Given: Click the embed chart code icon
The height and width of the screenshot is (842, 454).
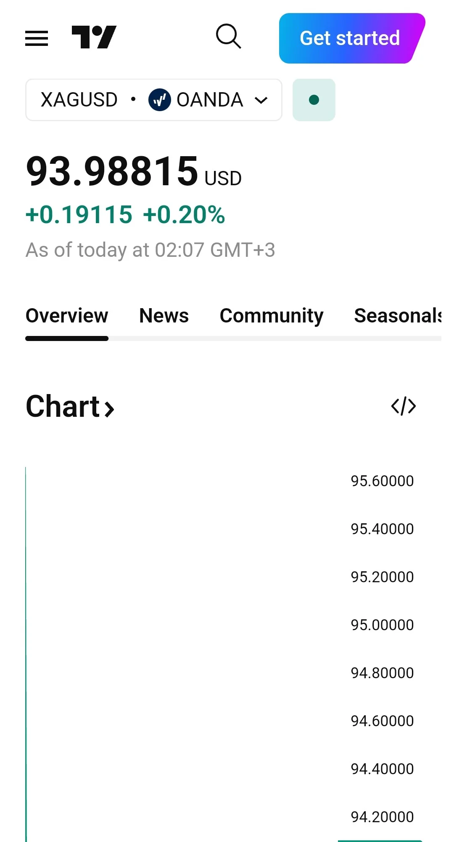Looking at the screenshot, I should click(x=404, y=406).
